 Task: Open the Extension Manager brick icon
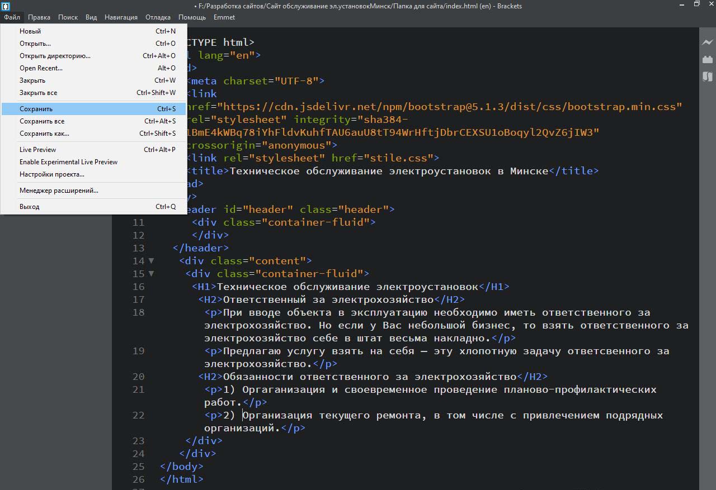pyautogui.click(x=708, y=59)
